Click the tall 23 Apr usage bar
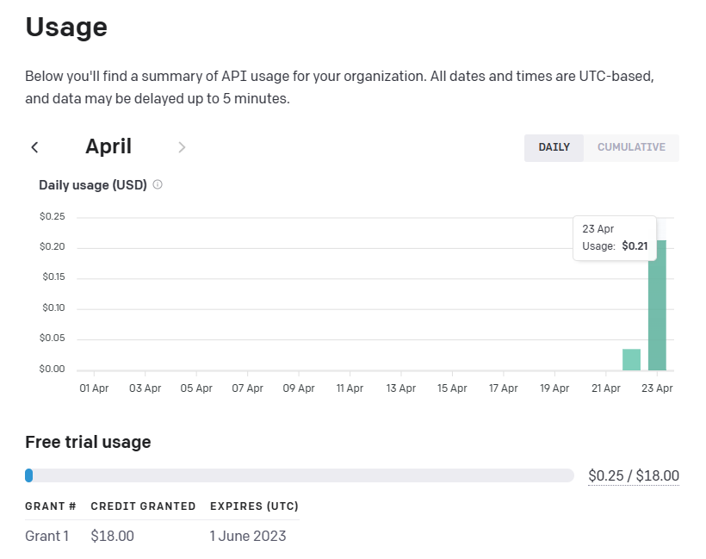The height and width of the screenshot is (559, 706). click(657, 306)
